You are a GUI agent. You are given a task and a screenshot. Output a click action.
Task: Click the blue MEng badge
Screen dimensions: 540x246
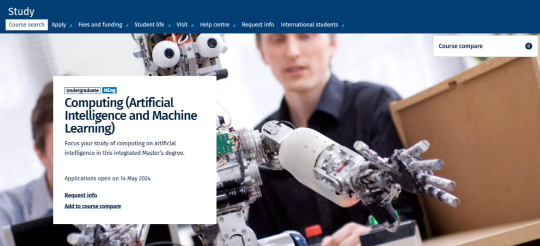109,90
